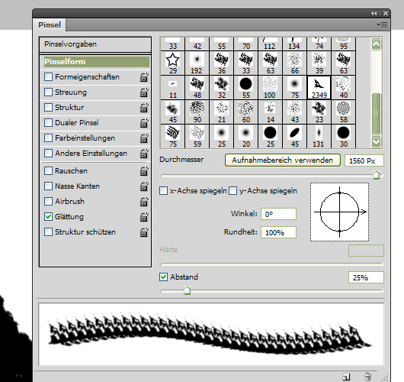Toggle the lock icon for Rauschen
This screenshot has height=382, width=404.
[144, 171]
